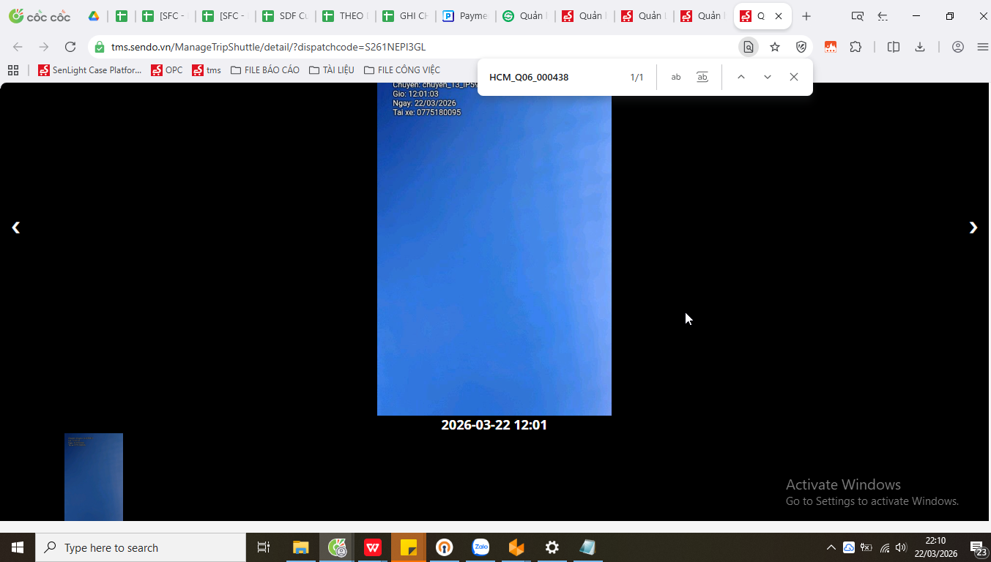Go back to the previous page
This screenshot has height=562, width=991.
tap(18, 47)
